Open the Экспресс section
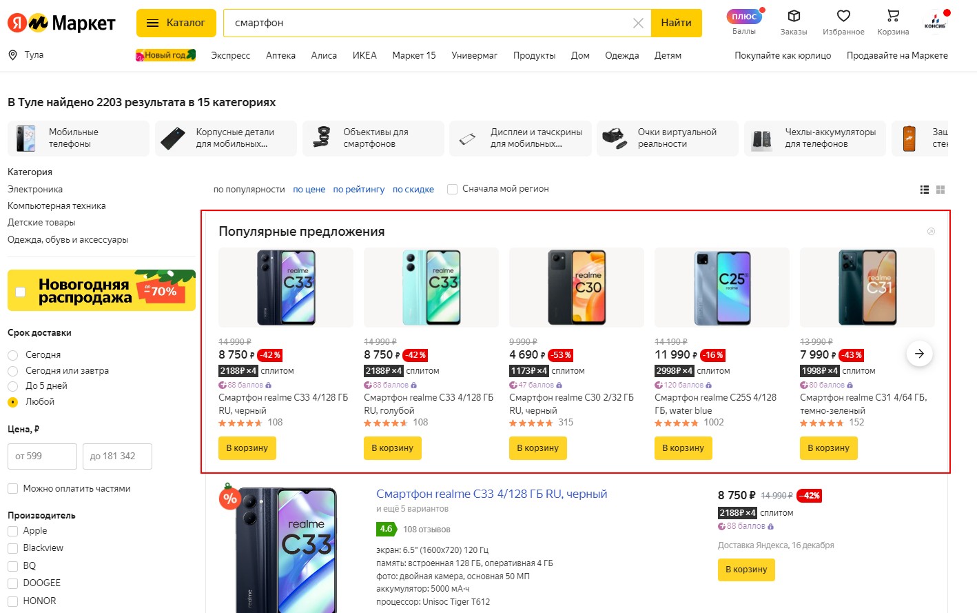 click(x=230, y=55)
